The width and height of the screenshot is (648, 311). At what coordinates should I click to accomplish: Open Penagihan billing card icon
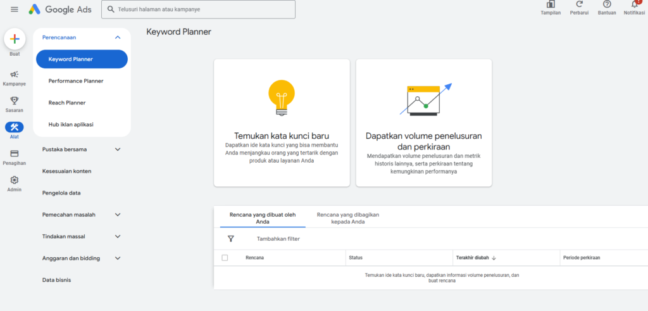click(x=15, y=153)
